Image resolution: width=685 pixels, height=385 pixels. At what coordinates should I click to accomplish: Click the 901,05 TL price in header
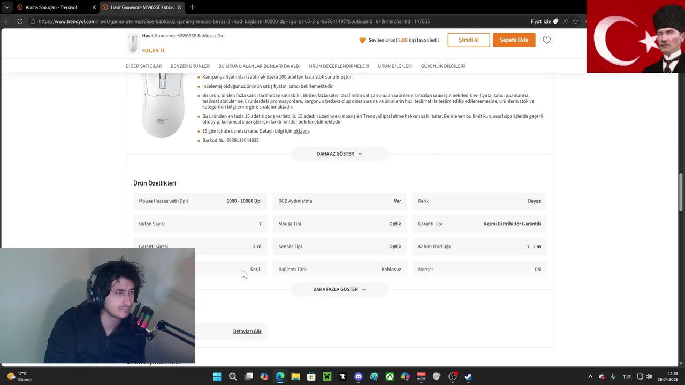(154, 51)
